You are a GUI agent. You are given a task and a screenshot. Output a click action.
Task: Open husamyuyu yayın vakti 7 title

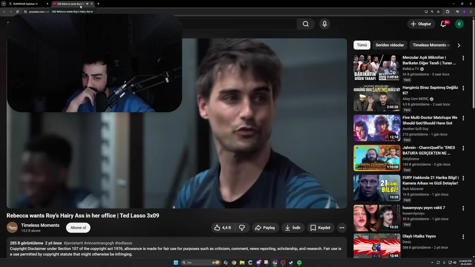pyautogui.click(x=424, y=208)
